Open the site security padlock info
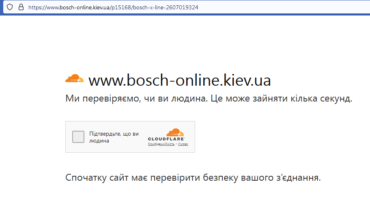The width and height of the screenshot is (370, 201). pos(21,7)
